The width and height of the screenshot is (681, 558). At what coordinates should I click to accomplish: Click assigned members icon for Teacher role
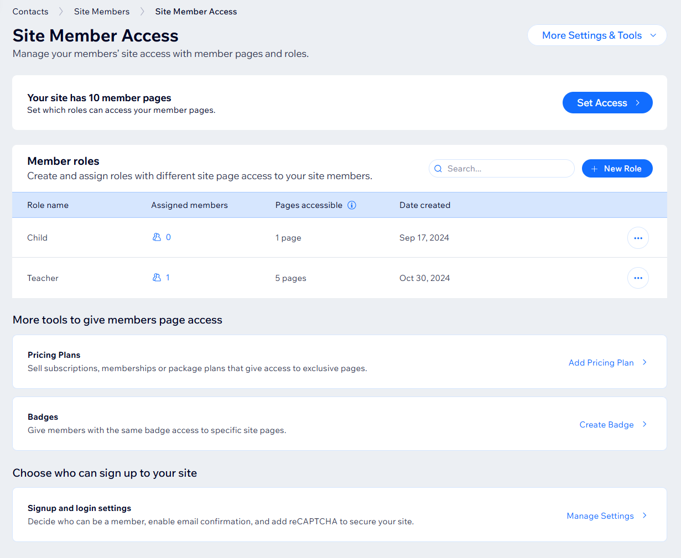click(157, 278)
